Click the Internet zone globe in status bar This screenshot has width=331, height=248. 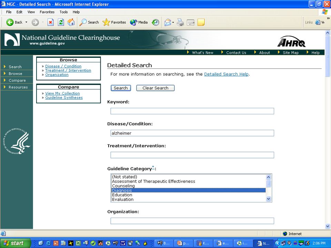click(x=285, y=234)
